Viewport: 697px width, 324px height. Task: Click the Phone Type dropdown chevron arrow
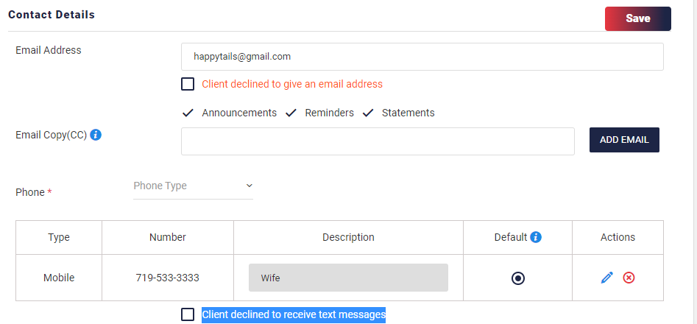(x=249, y=186)
